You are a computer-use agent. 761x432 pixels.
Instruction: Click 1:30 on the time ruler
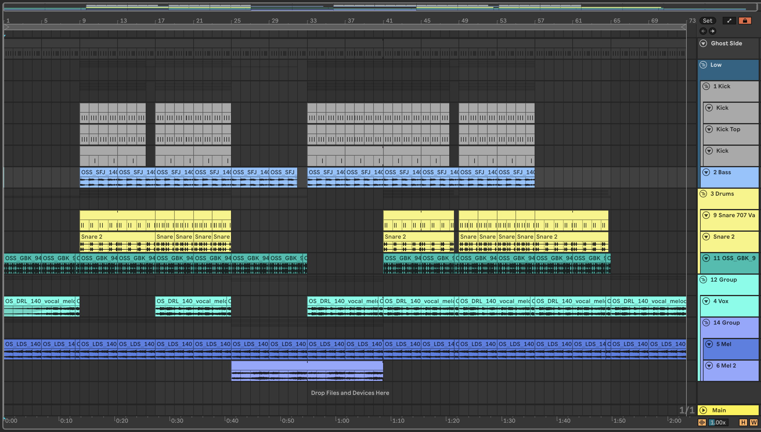click(508, 420)
